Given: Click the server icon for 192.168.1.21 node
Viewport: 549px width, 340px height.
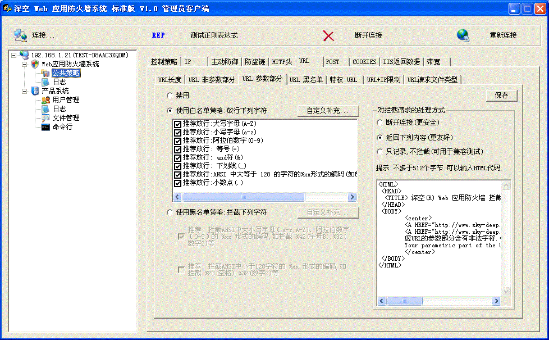Looking at the screenshot, I should coord(24,55).
